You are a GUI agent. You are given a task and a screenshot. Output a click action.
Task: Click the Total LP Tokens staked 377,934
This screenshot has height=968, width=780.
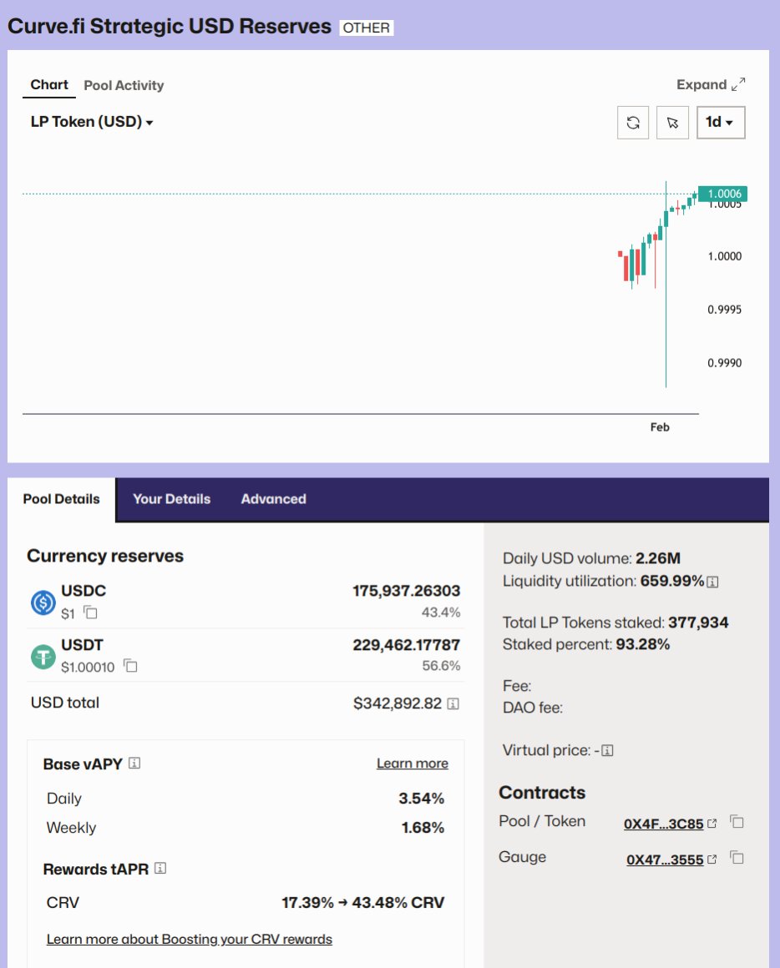pyautogui.click(x=698, y=623)
